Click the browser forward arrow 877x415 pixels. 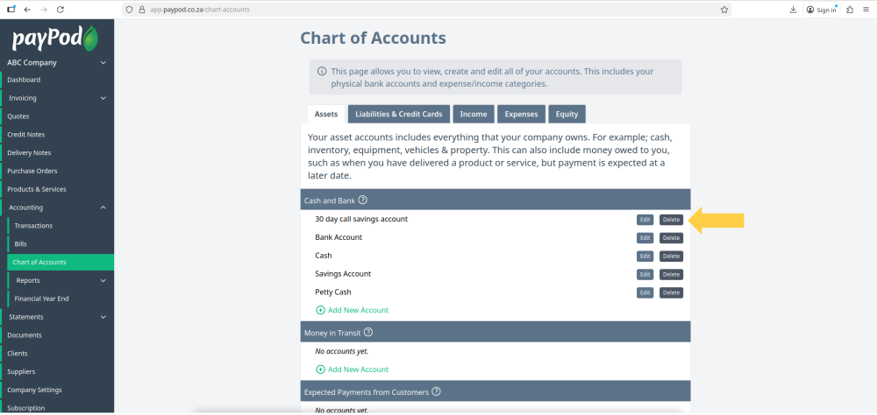click(44, 10)
